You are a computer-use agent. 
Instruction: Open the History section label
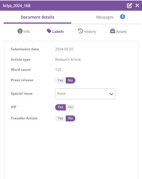click(90, 32)
